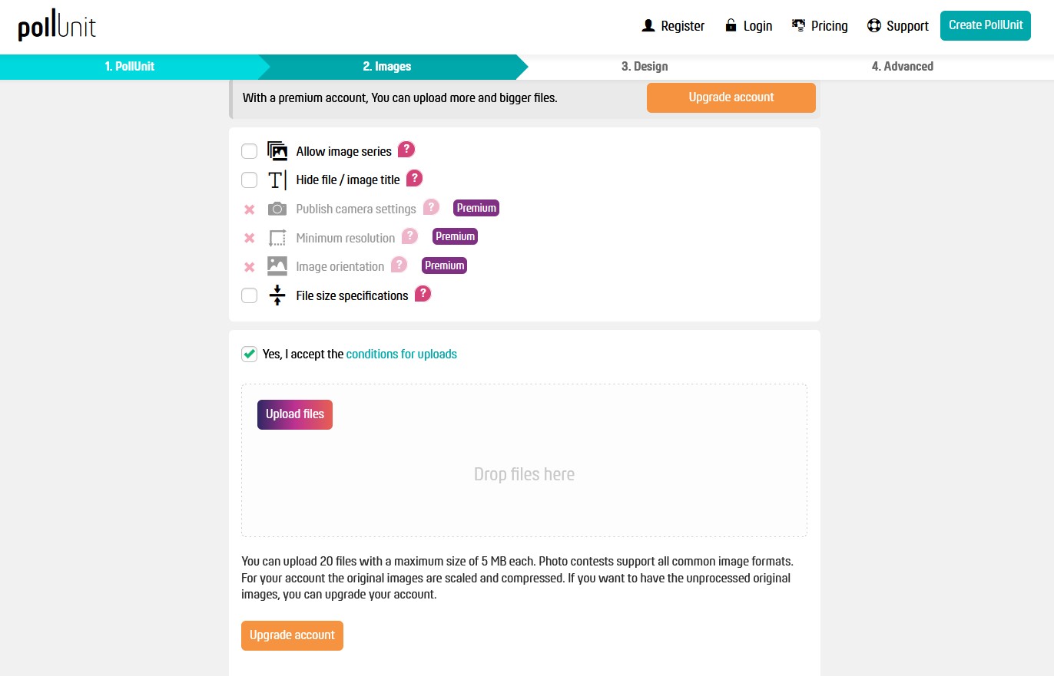Open the conditions for uploads link
Viewport: 1054px width, 676px height.
[x=402, y=354]
